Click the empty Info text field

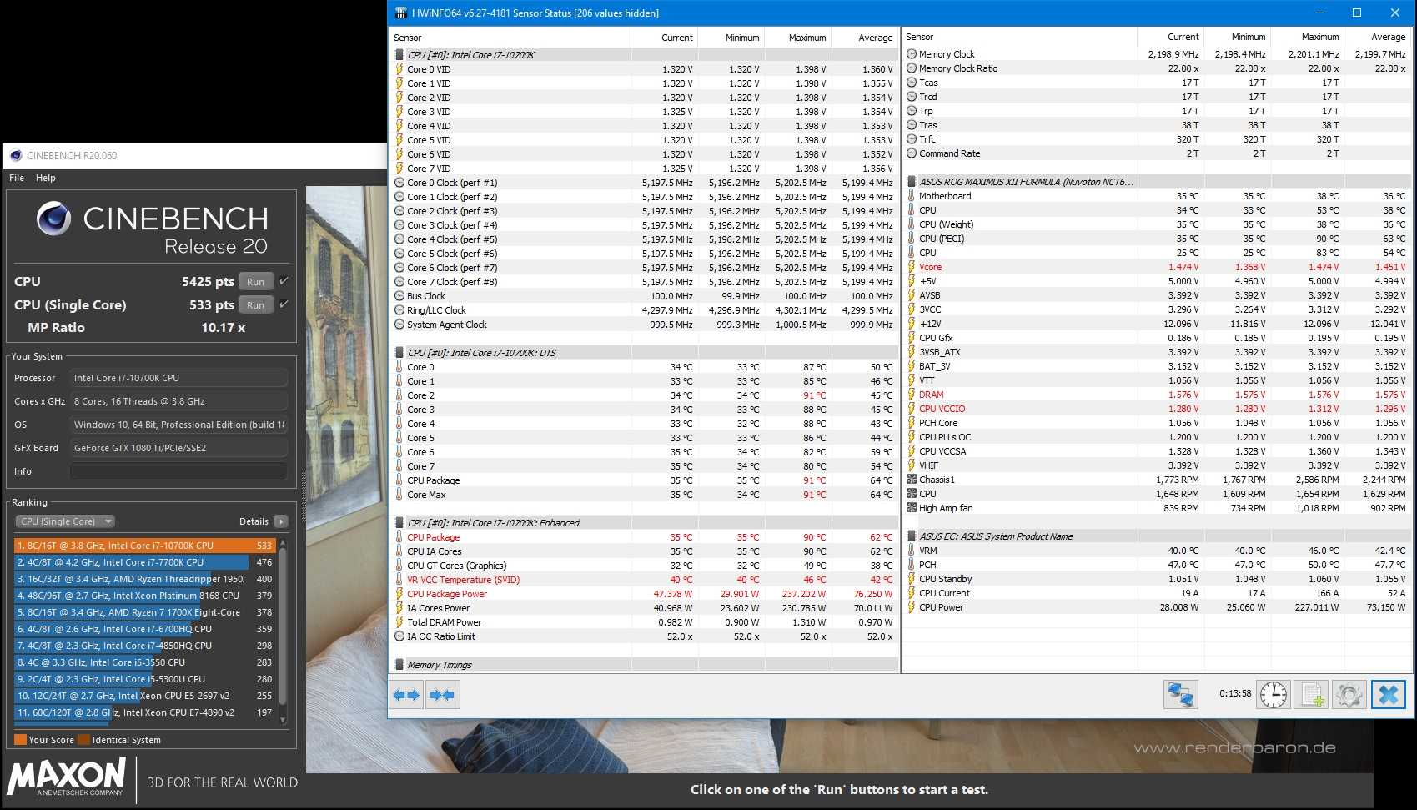[178, 471]
